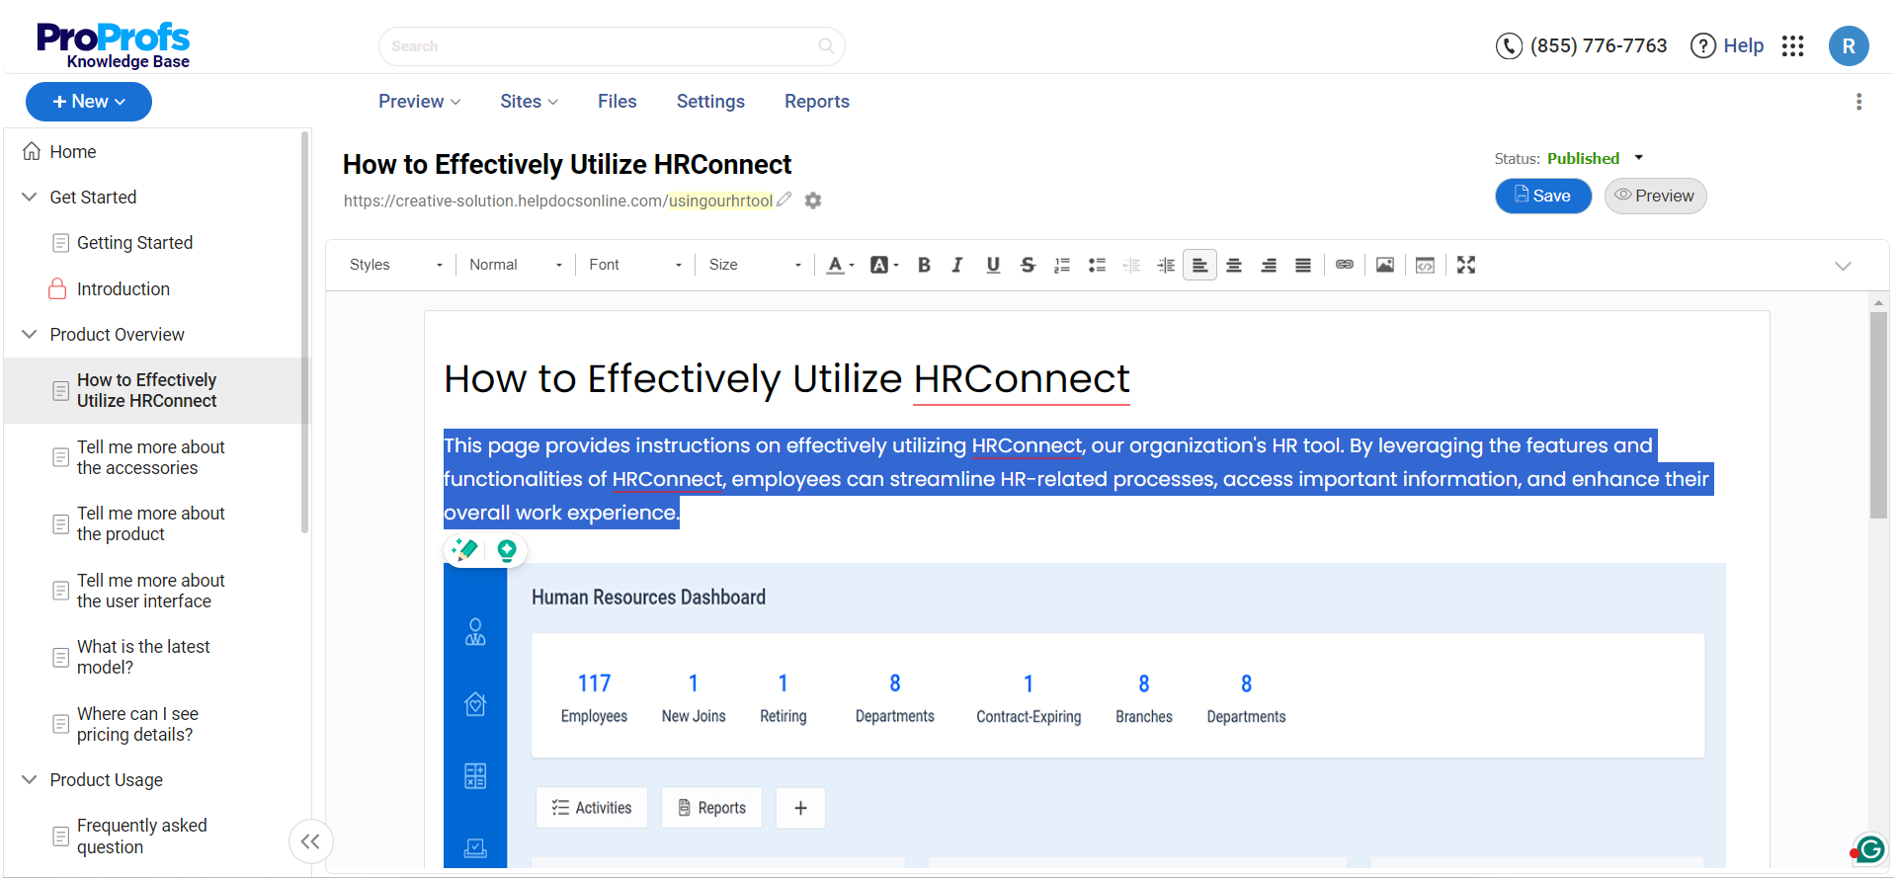Open Tell me more about the accessories

click(x=150, y=457)
